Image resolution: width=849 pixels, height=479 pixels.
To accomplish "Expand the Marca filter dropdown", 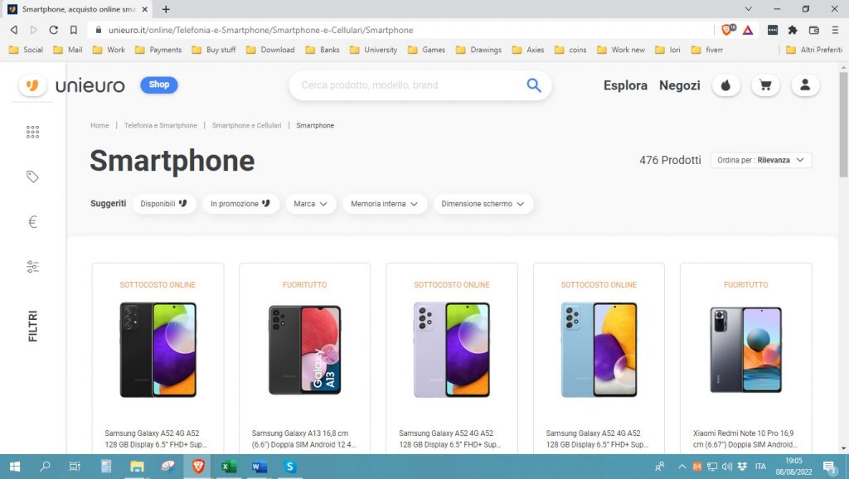I will tap(311, 204).
